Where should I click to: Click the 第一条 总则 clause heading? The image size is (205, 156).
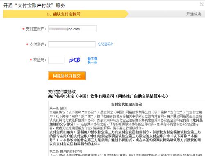[x=58, y=108]
